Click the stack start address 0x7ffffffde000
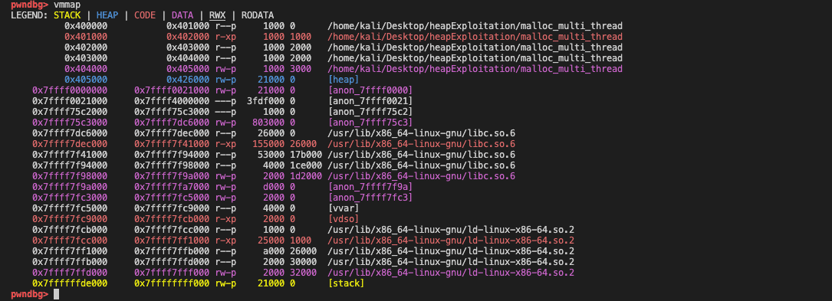 coord(70,283)
